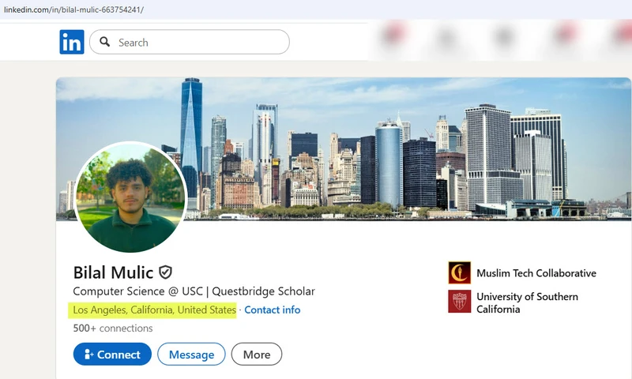
Task: Click the verification shield badge beside the name
Action: click(165, 272)
